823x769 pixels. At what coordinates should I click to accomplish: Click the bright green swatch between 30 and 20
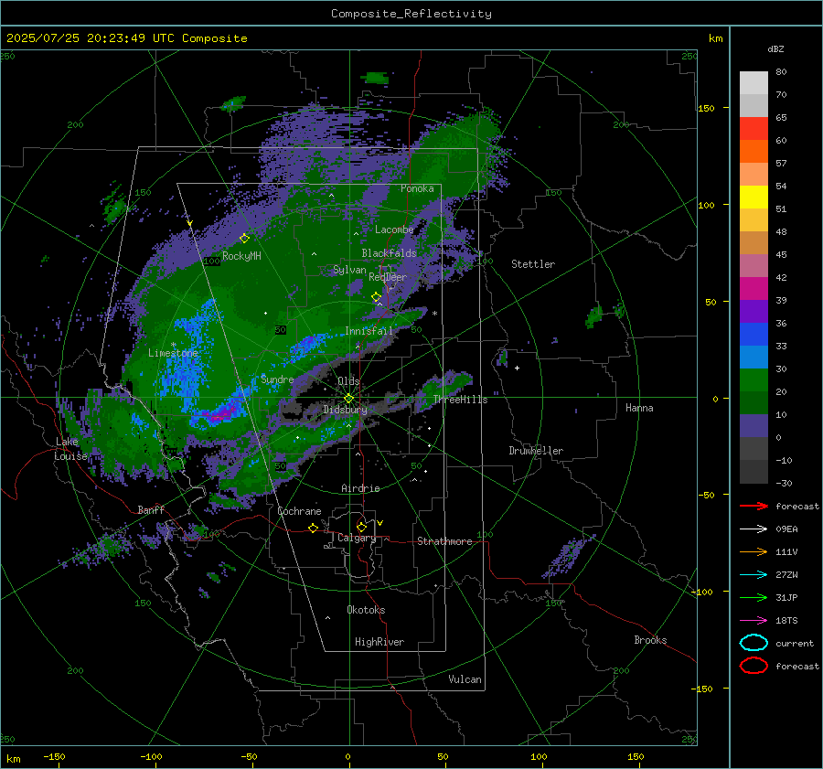tap(754, 379)
